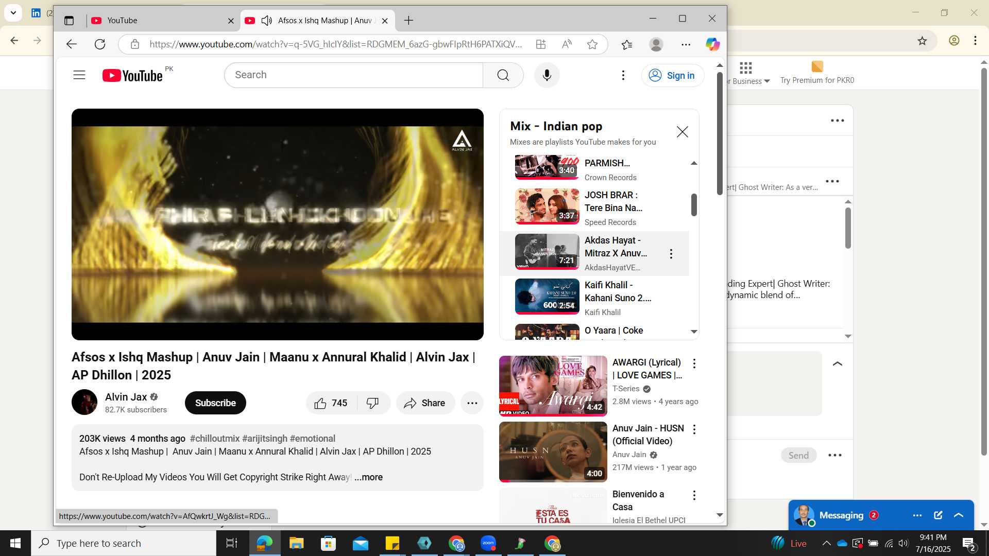The height and width of the screenshot is (556, 989).
Task: Open Edge settings and more menu
Action: (x=686, y=44)
